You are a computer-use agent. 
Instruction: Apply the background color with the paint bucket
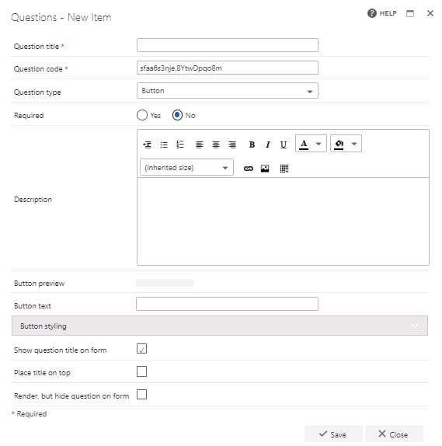(339, 144)
